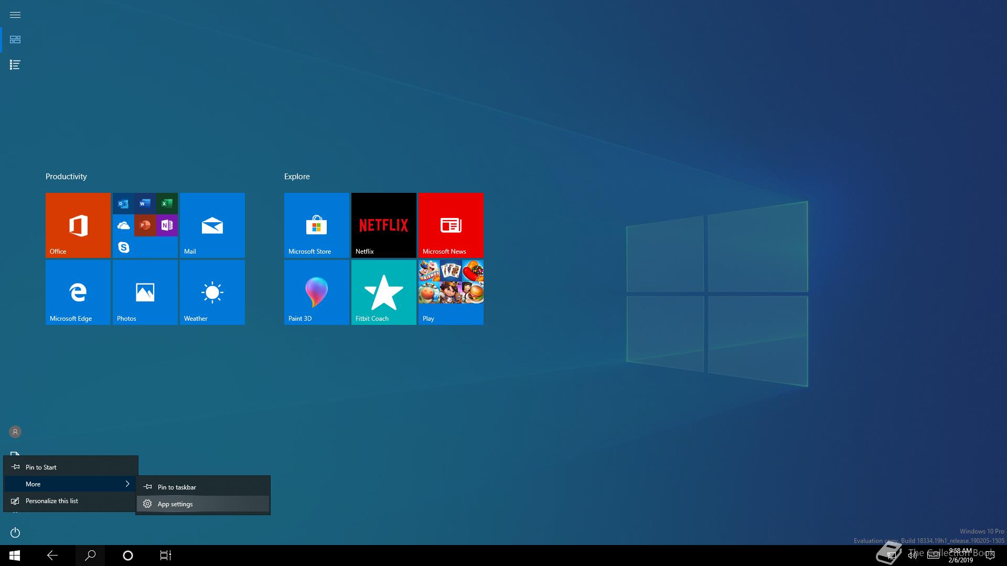Open Microsoft News tile

[451, 225]
